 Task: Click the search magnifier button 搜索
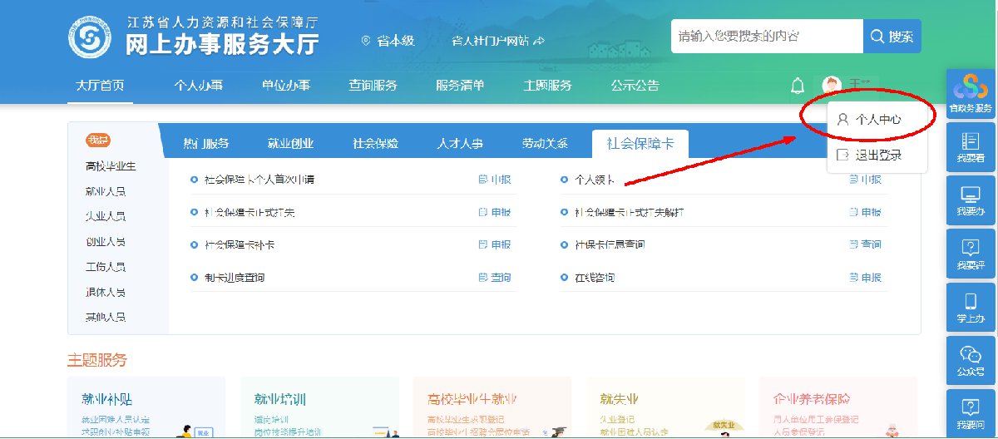click(892, 37)
